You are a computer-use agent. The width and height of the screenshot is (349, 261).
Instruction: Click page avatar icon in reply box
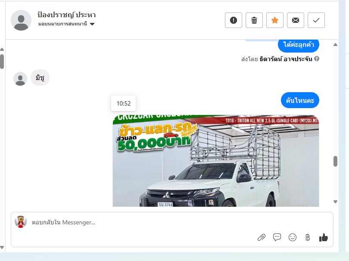[x=21, y=222]
